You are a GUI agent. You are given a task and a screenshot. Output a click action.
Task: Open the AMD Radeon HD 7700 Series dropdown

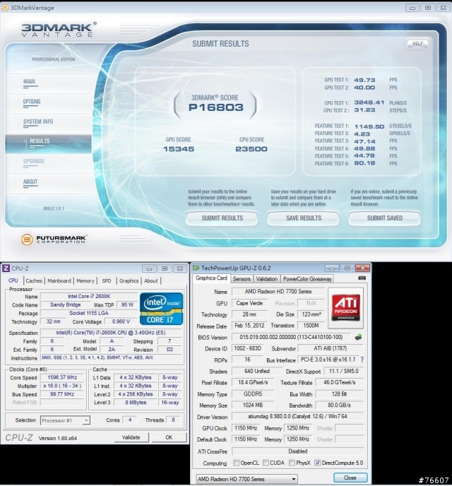pos(247,479)
